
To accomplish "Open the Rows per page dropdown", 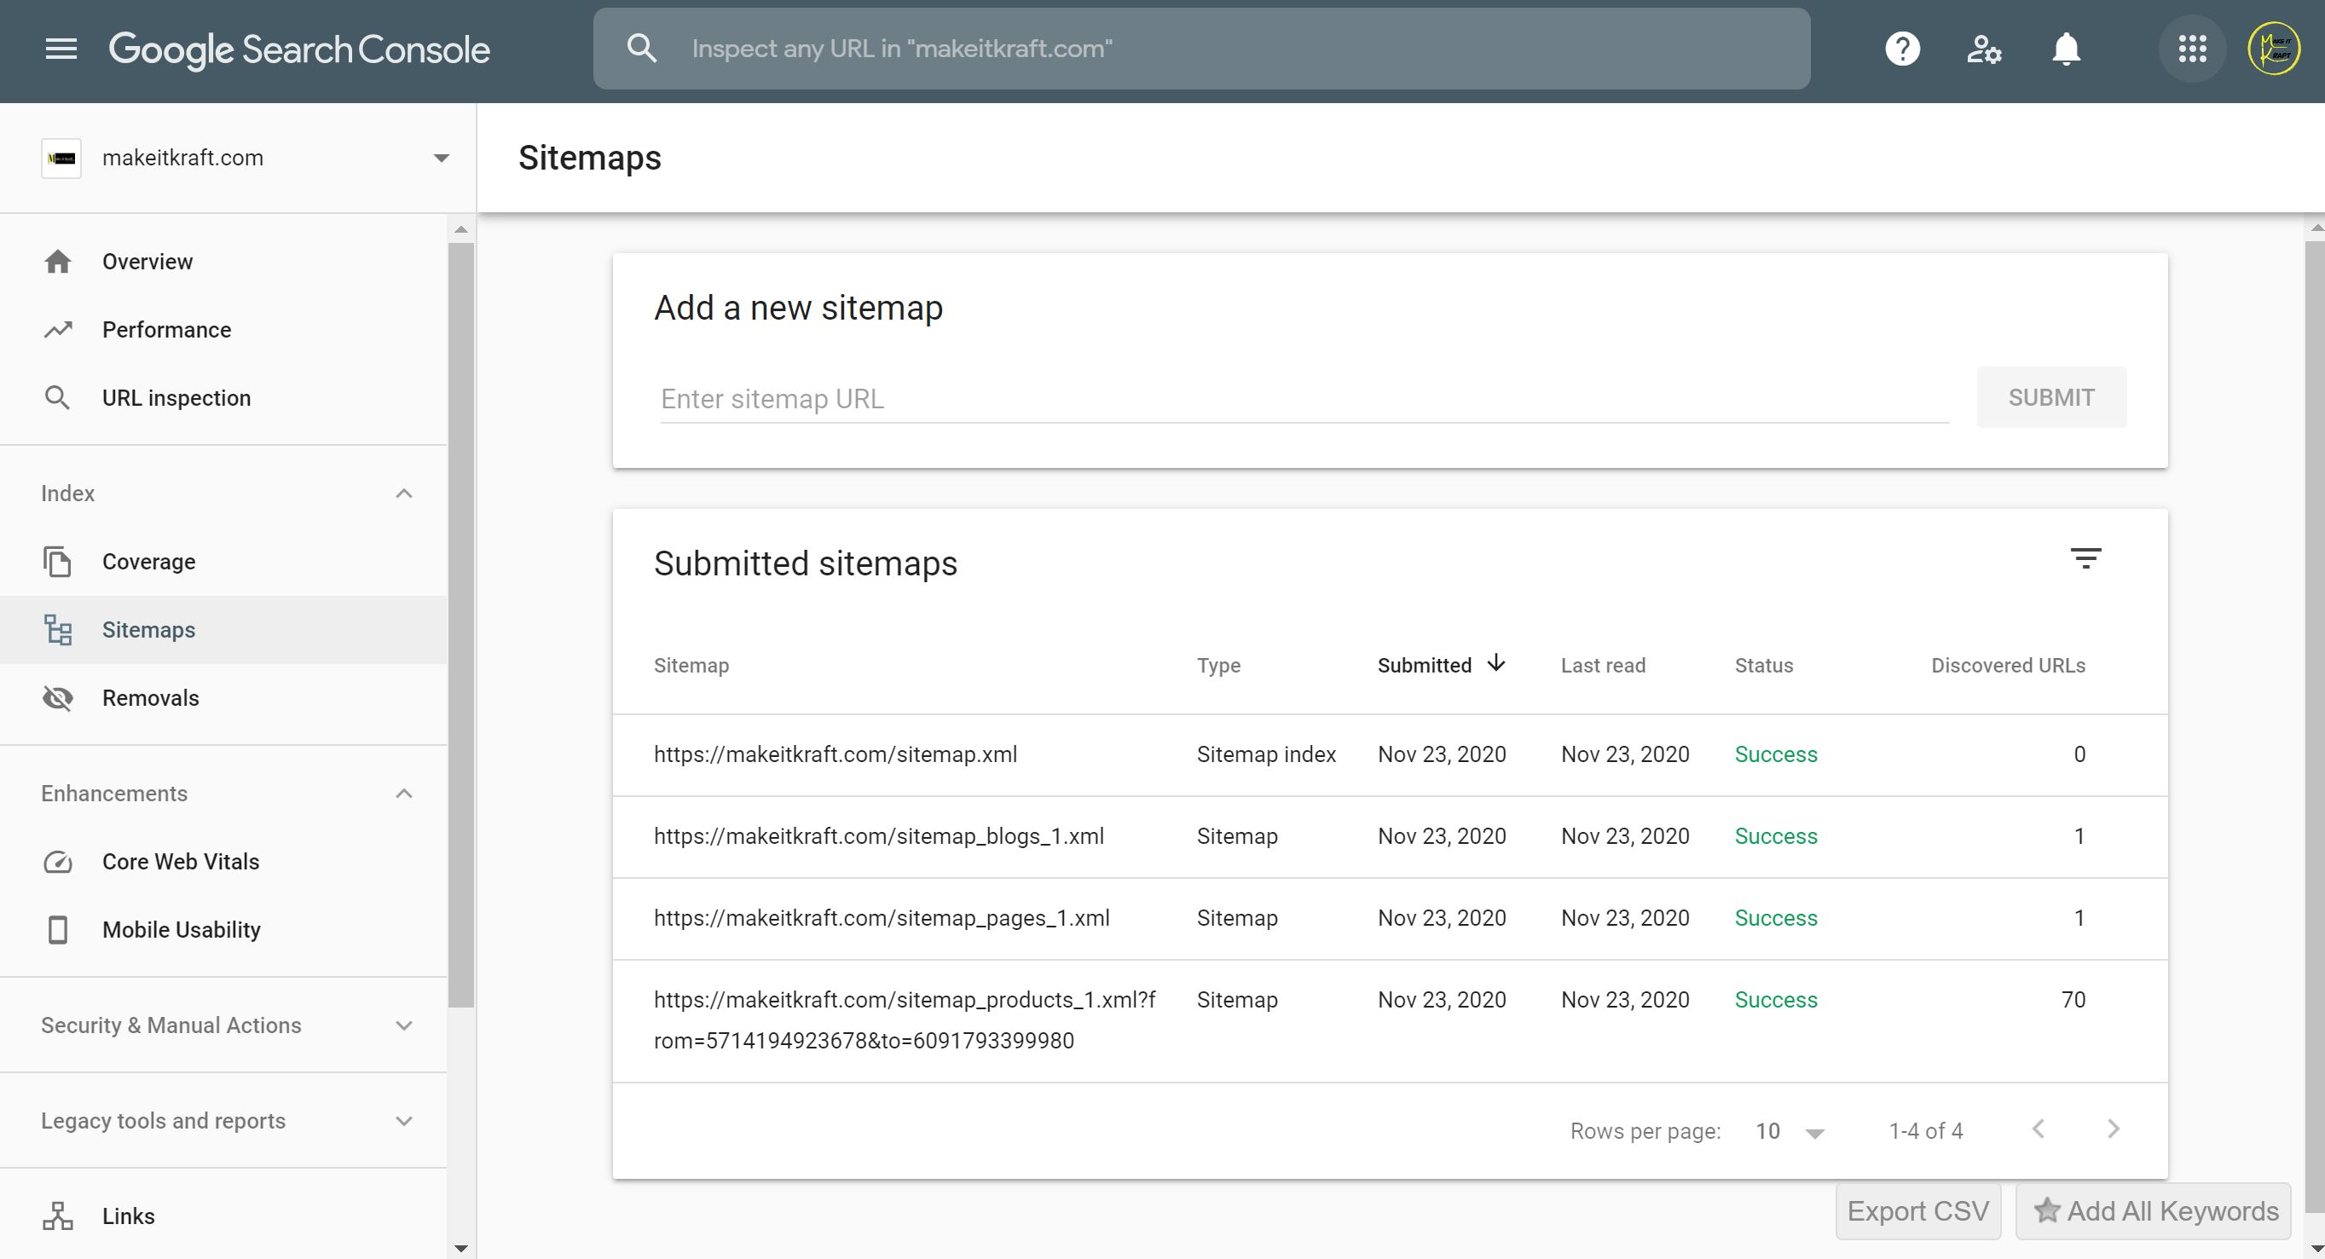I will pos(1790,1132).
